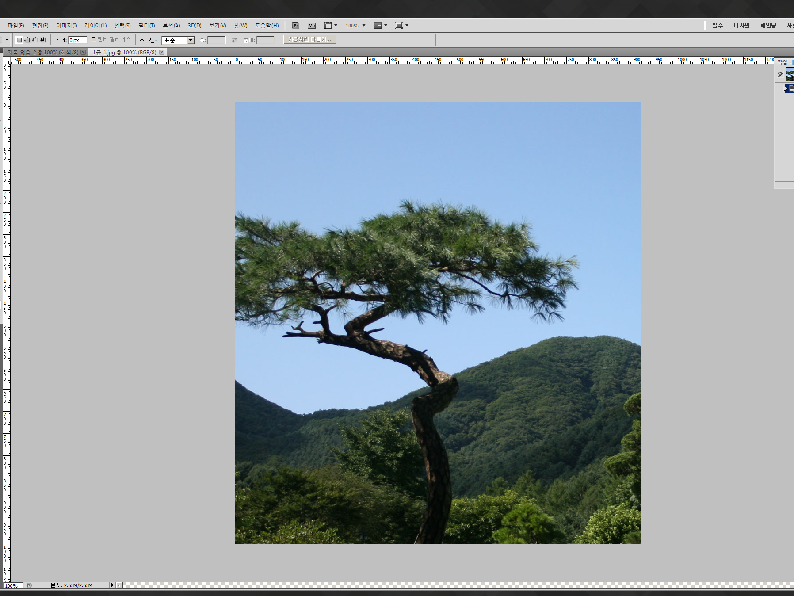The height and width of the screenshot is (596, 794).
Task: Click the history brush source icon
Action: point(780,74)
